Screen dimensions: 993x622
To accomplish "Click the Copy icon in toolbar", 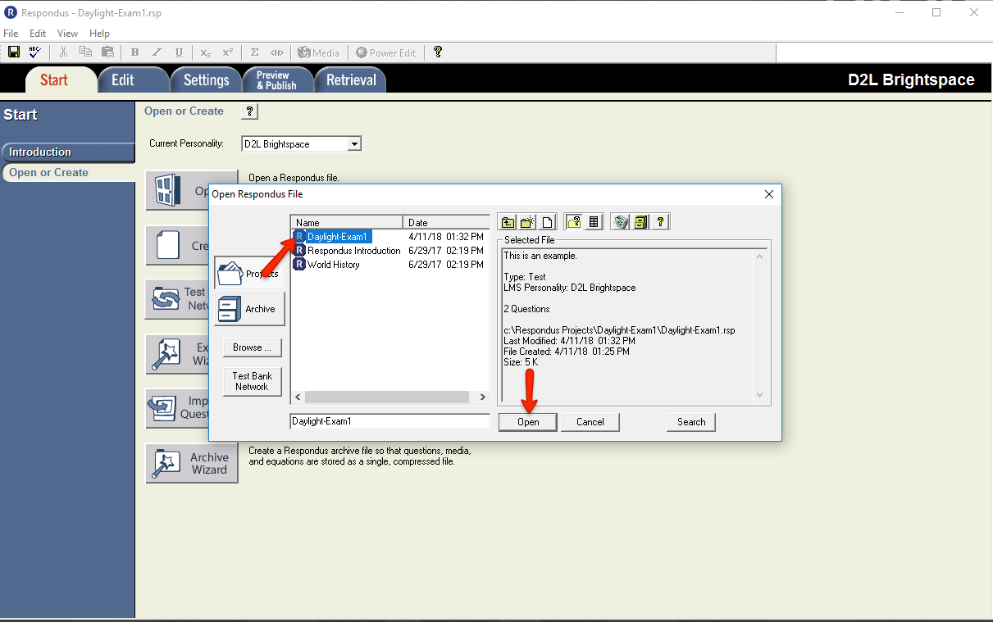I will pos(85,52).
